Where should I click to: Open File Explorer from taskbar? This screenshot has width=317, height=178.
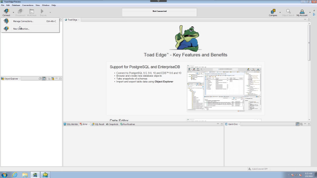pos(25,175)
